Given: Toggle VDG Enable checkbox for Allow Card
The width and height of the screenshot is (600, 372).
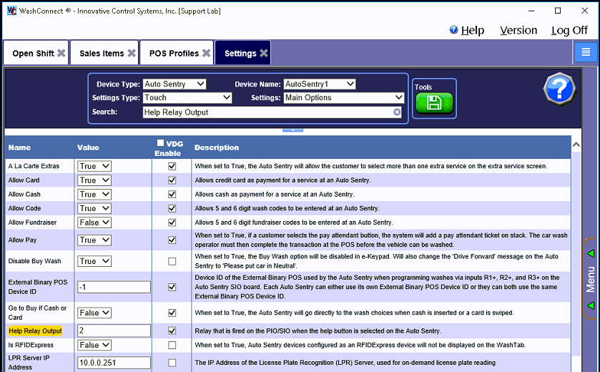Looking at the screenshot, I should tap(172, 180).
